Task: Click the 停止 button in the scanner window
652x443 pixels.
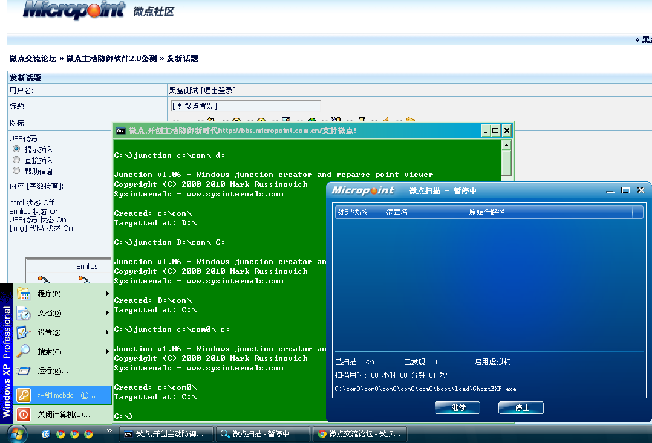Action: [521, 408]
